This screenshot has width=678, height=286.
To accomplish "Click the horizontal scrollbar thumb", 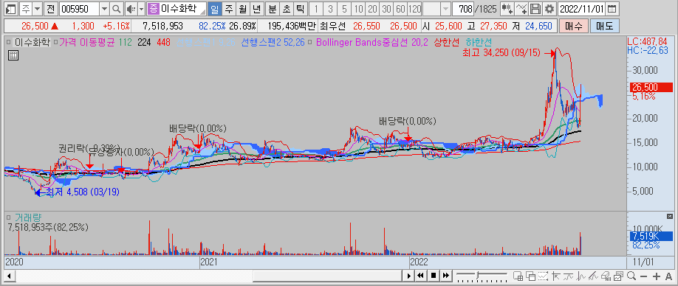I will pyautogui.click(x=326, y=276).
